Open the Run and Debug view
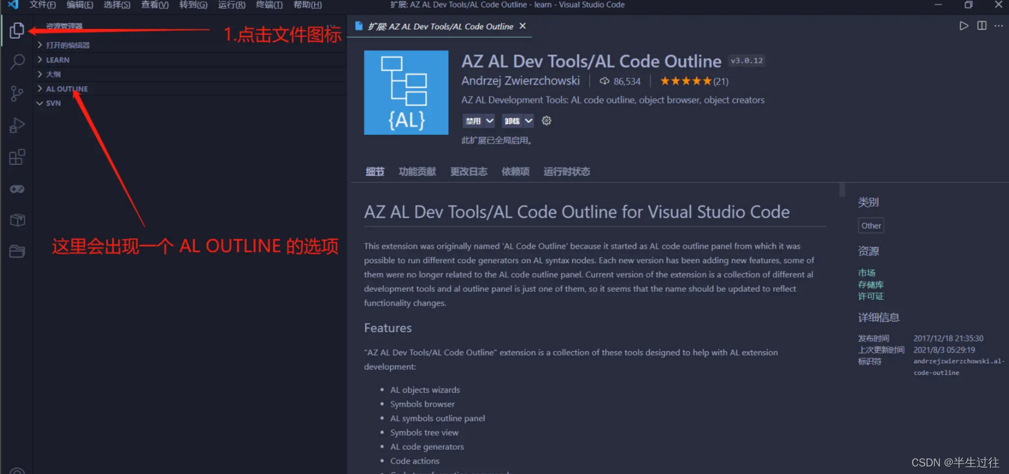 tap(17, 125)
